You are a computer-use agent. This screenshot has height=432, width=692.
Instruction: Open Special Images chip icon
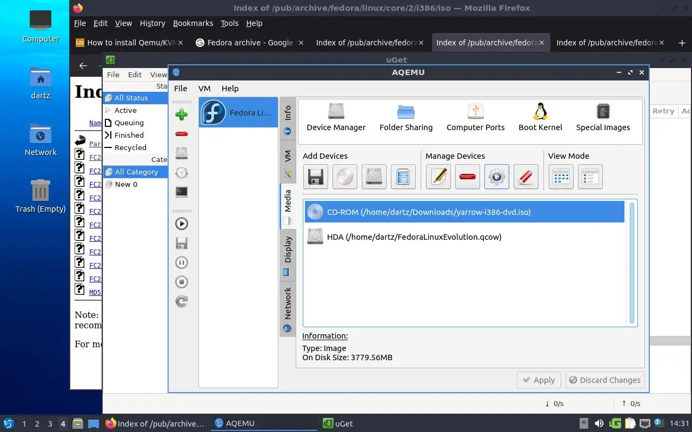[x=603, y=118]
